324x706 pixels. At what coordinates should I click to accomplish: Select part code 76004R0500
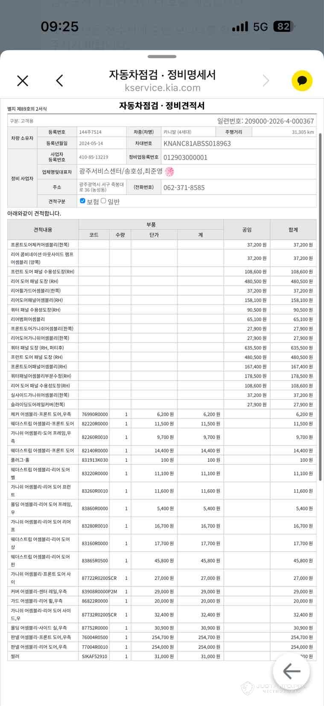coord(95,637)
